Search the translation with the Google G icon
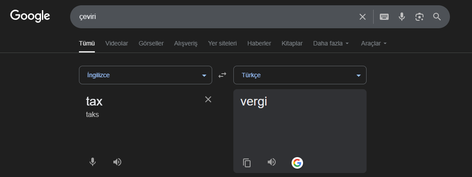The height and width of the screenshot is (177, 472). (297, 162)
